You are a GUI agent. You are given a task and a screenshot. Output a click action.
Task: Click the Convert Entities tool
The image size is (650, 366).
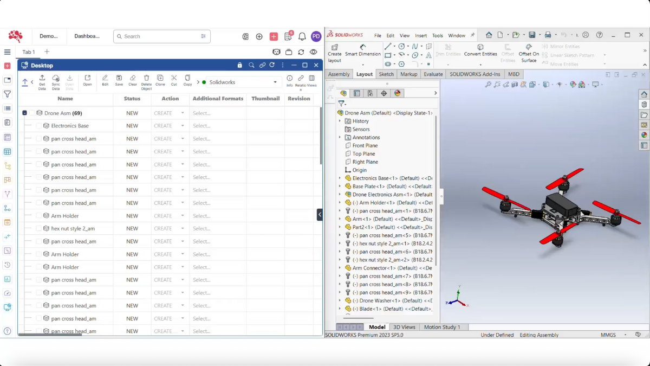(x=480, y=50)
